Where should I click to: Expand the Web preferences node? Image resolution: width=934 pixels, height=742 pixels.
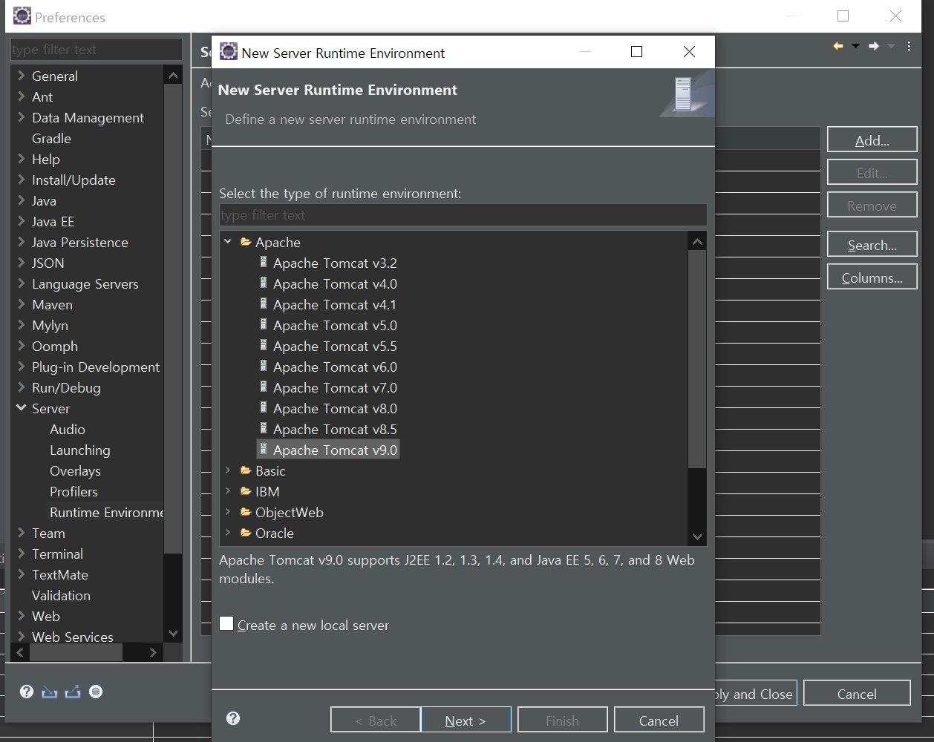(22, 616)
